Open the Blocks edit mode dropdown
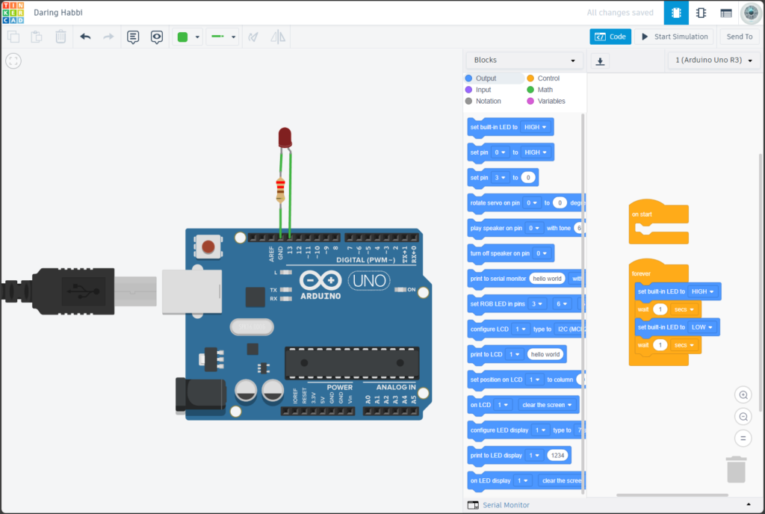 (524, 60)
